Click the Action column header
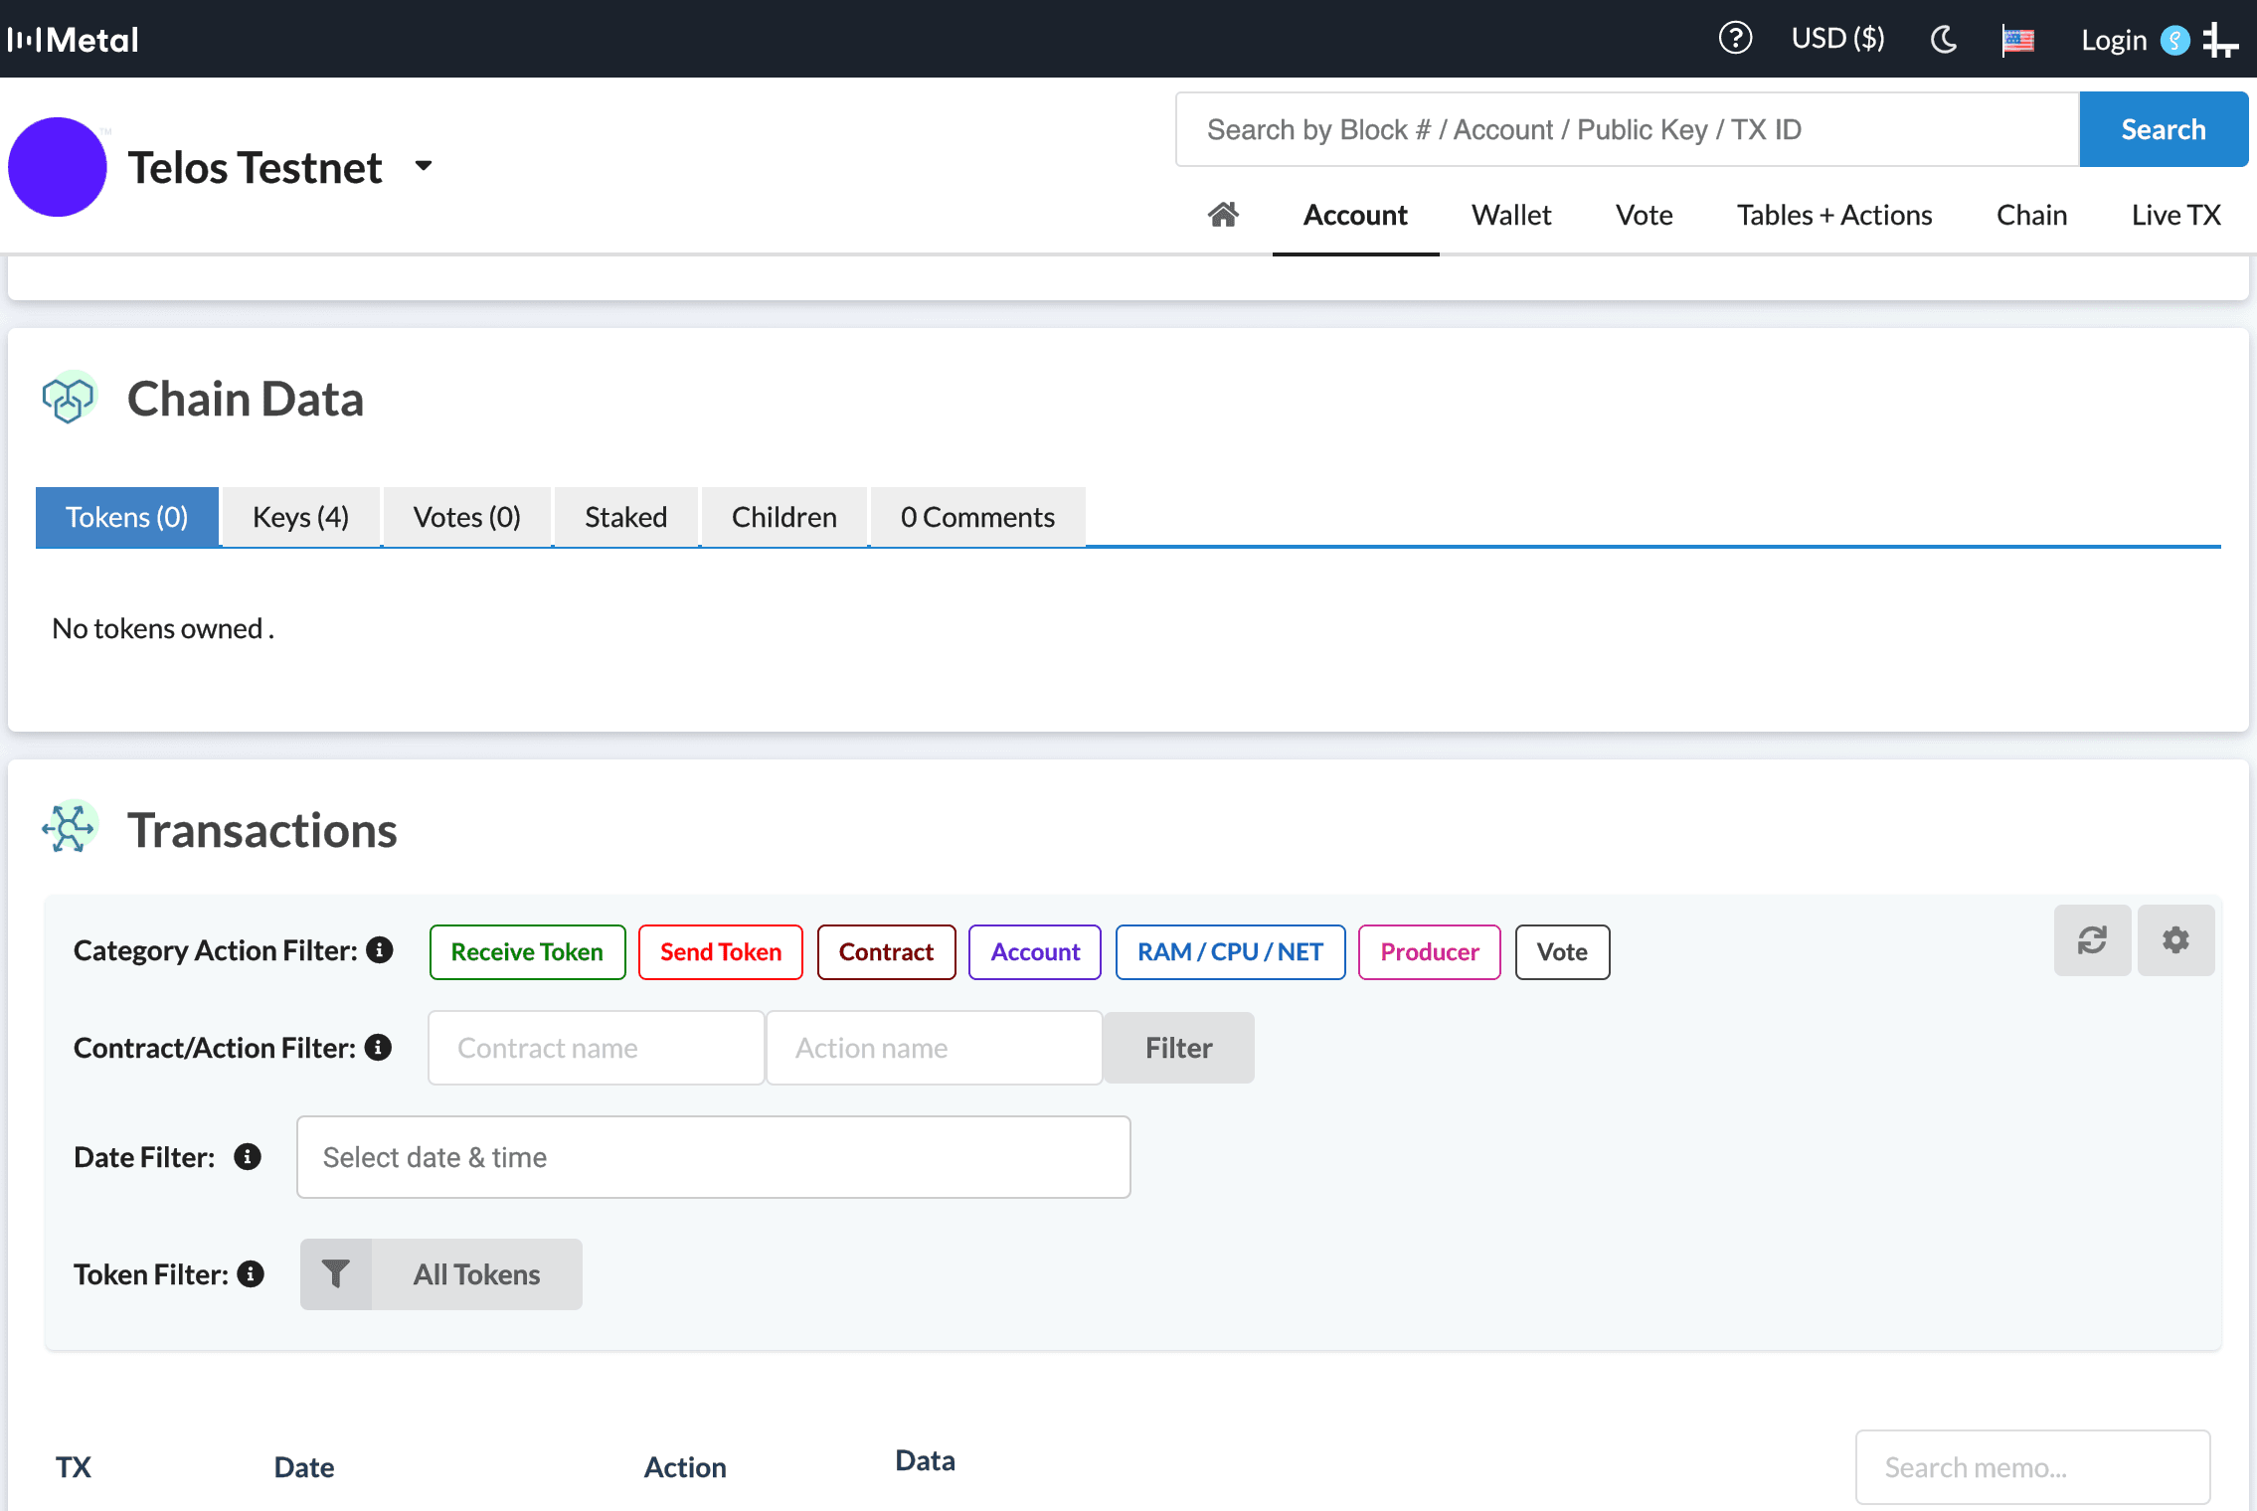Image resolution: width=2257 pixels, height=1511 pixels. [684, 1467]
